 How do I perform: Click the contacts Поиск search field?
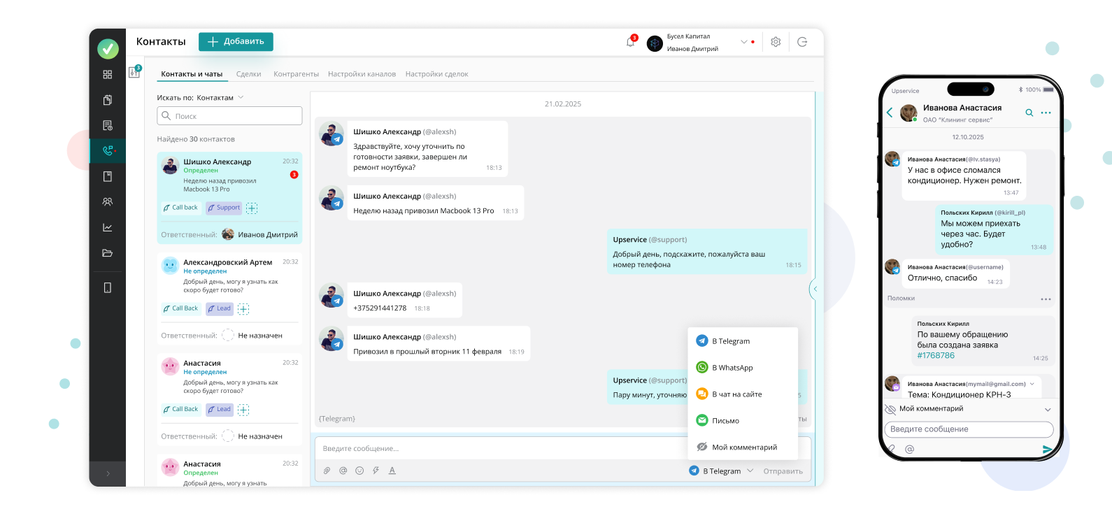pyautogui.click(x=229, y=116)
